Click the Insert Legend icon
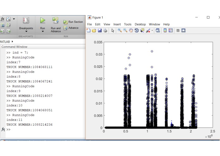 pyautogui.click(x=171, y=30)
